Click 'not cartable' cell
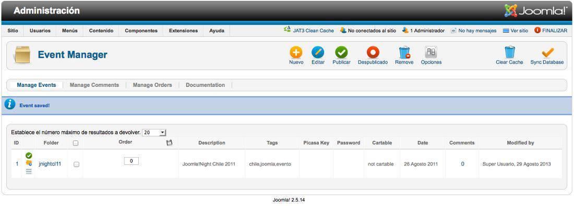 point(381,164)
